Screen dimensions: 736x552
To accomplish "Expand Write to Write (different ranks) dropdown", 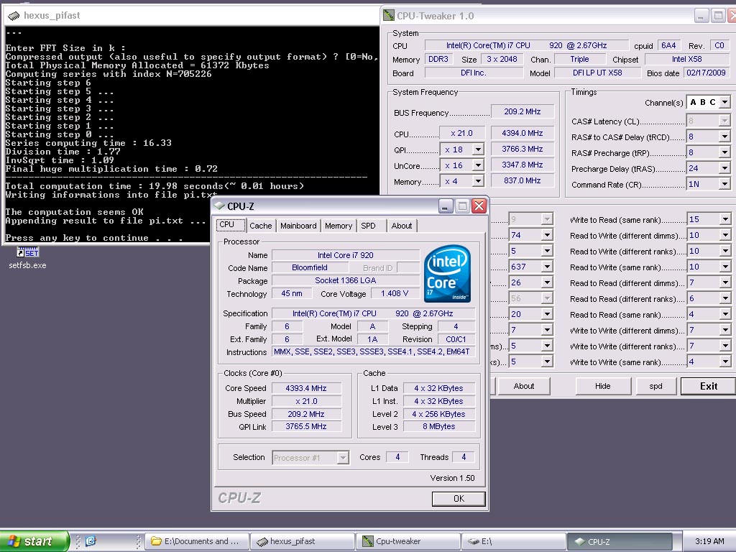I will [x=726, y=346].
